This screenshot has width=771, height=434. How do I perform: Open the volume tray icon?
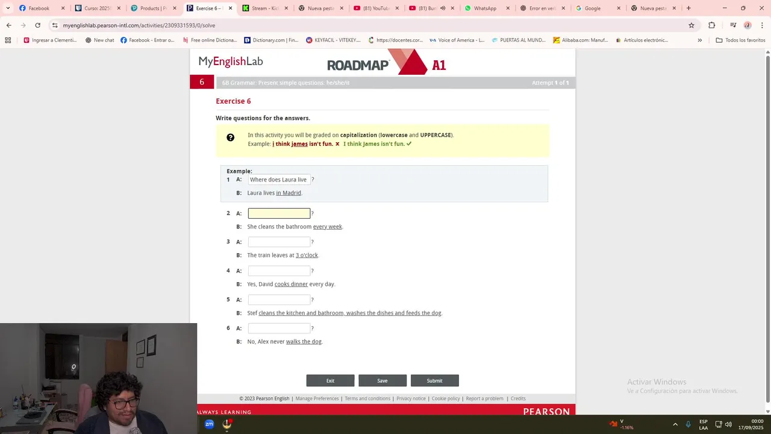point(728,424)
